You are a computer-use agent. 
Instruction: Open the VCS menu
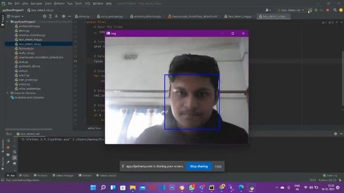coord(87,4)
